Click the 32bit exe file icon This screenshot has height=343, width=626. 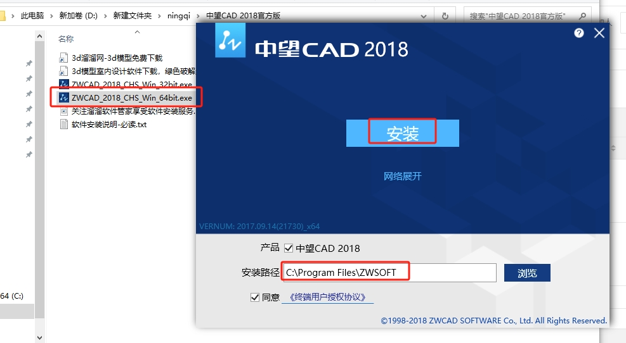click(63, 84)
